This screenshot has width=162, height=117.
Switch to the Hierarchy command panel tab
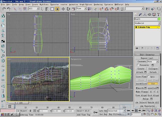pos(145,14)
